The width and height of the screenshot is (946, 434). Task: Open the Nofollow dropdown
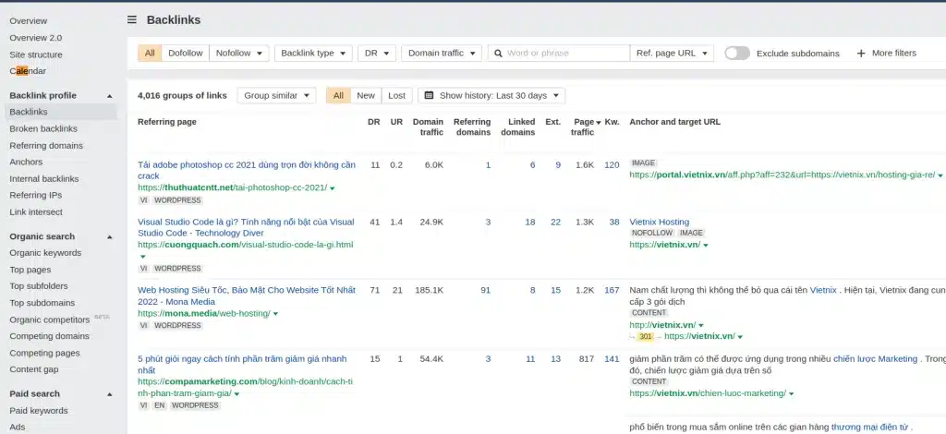(x=239, y=53)
